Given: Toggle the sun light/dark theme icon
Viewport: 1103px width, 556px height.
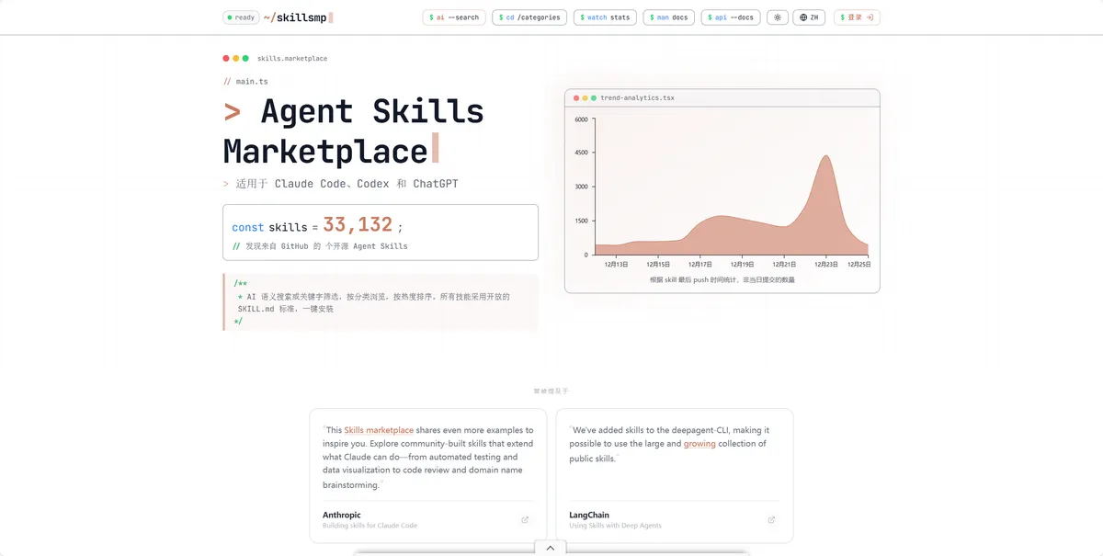Looking at the screenshot, I should coord(778,17).
